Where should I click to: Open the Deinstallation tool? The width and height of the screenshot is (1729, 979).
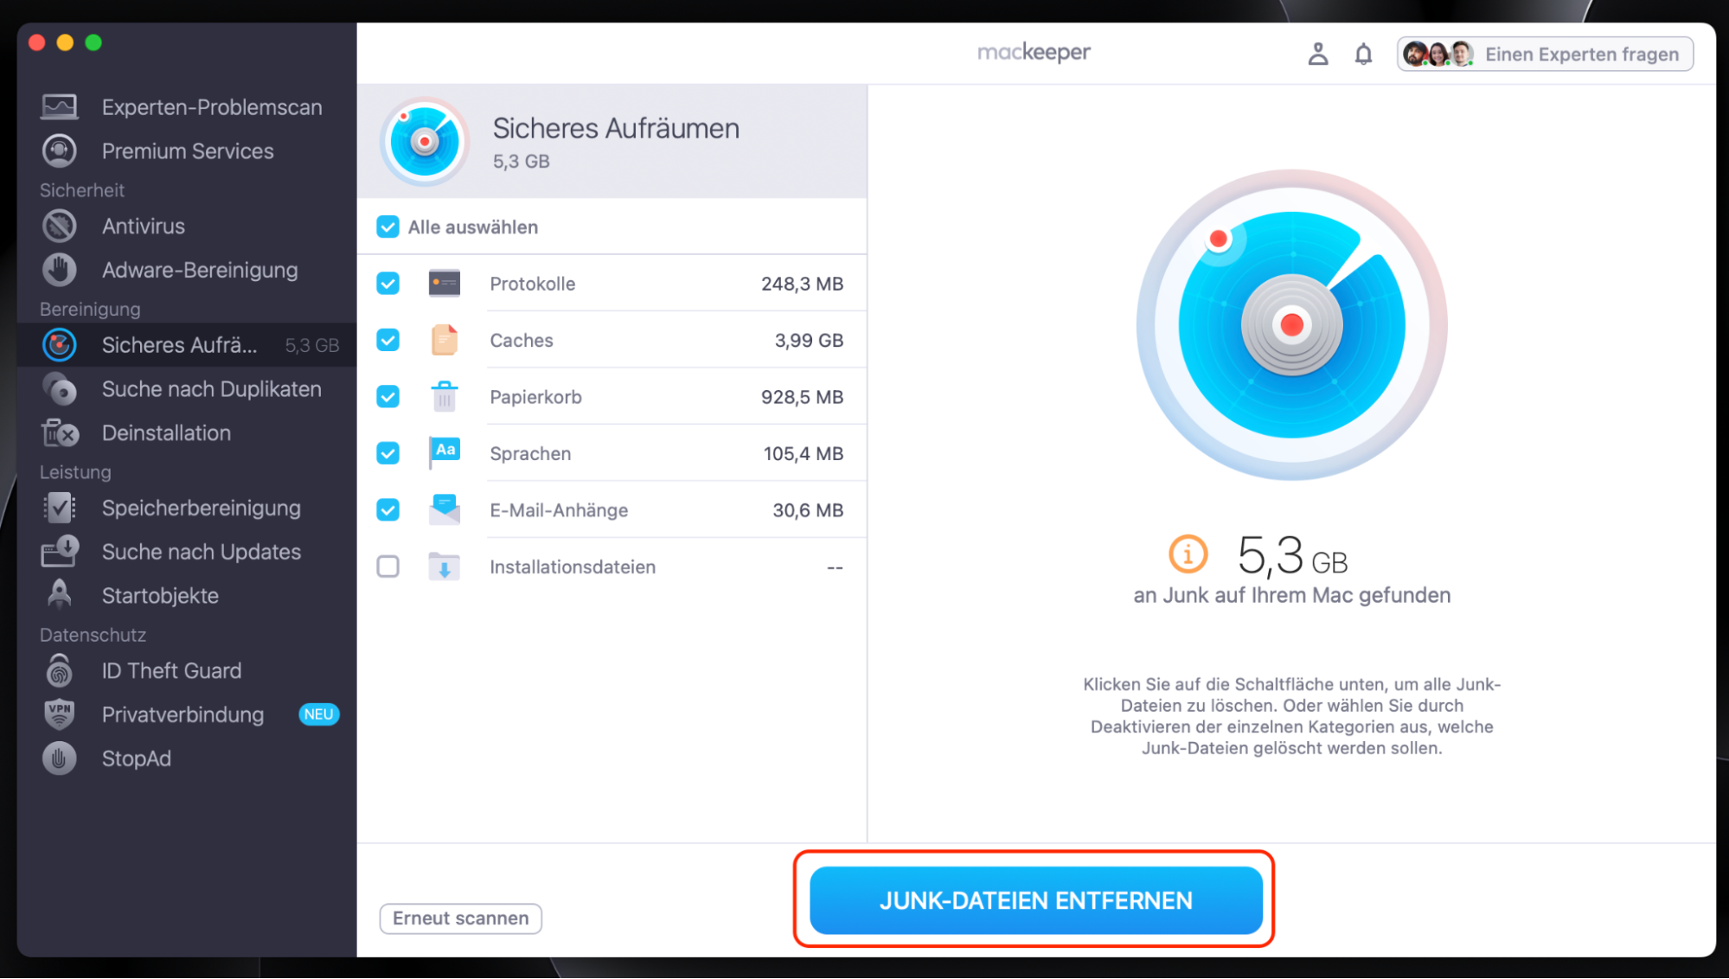[x=166, y=432]
